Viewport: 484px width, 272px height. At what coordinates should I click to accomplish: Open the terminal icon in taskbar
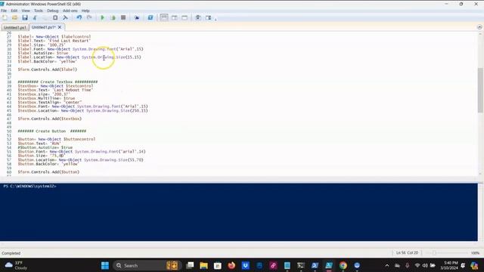point(301,265)
